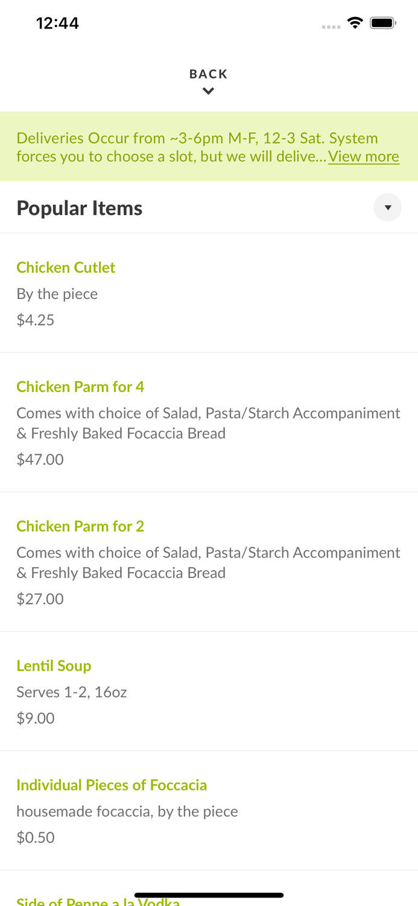Tap the Popular Items section header

80,207
